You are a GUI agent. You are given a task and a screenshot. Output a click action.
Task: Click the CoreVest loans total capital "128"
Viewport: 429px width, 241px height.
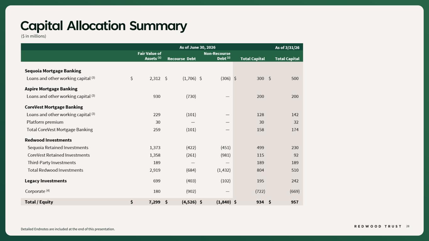261,115
